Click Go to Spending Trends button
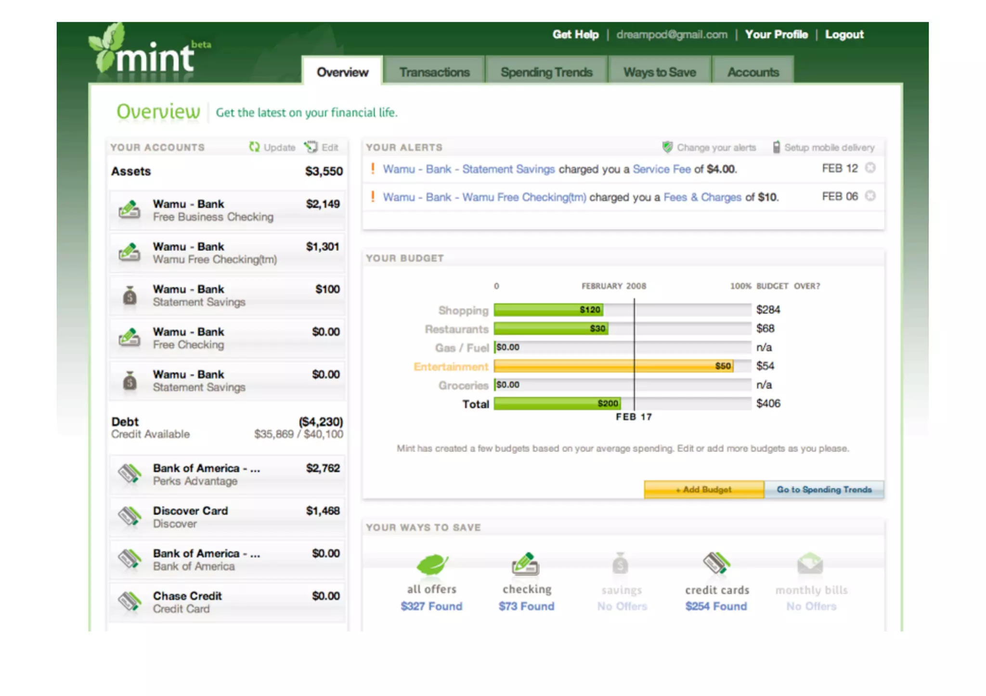Screen dimensions: 986x696 (x=824, y=489)
